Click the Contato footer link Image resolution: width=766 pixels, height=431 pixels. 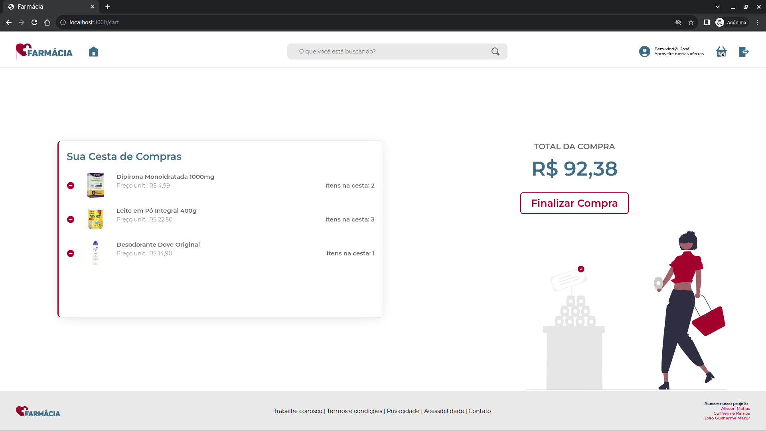click(x=480, y=411)
